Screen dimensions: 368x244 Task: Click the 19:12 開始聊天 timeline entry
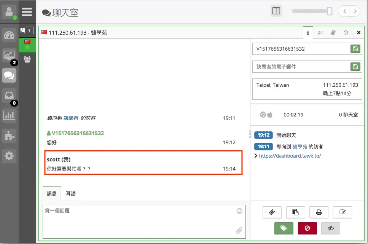point(275,135)
